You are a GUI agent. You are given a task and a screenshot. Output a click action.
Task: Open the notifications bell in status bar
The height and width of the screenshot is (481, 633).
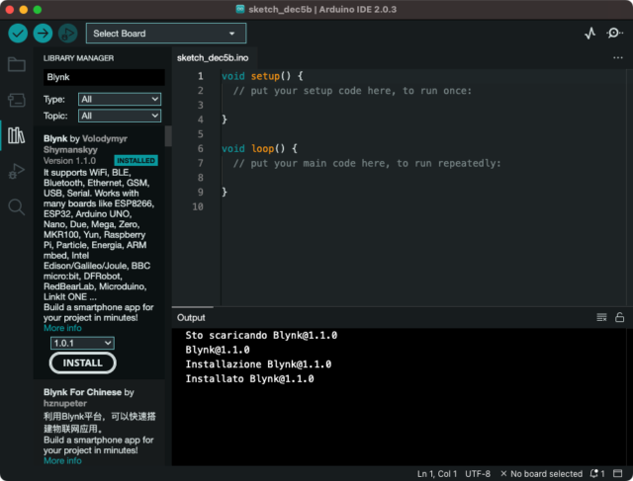click(x=594, y=473)
